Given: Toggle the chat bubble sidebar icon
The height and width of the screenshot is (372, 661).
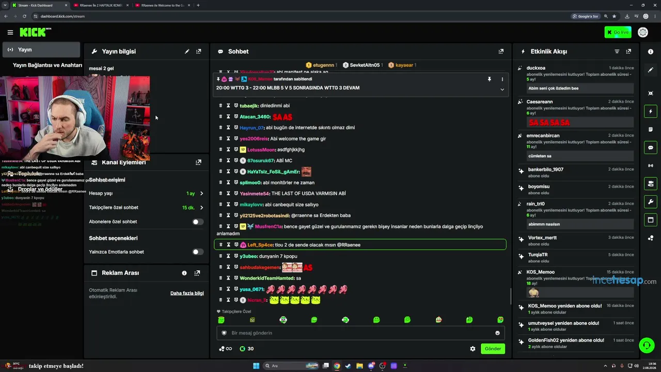Looking at the screenshot, I should (x=651, y=148).
